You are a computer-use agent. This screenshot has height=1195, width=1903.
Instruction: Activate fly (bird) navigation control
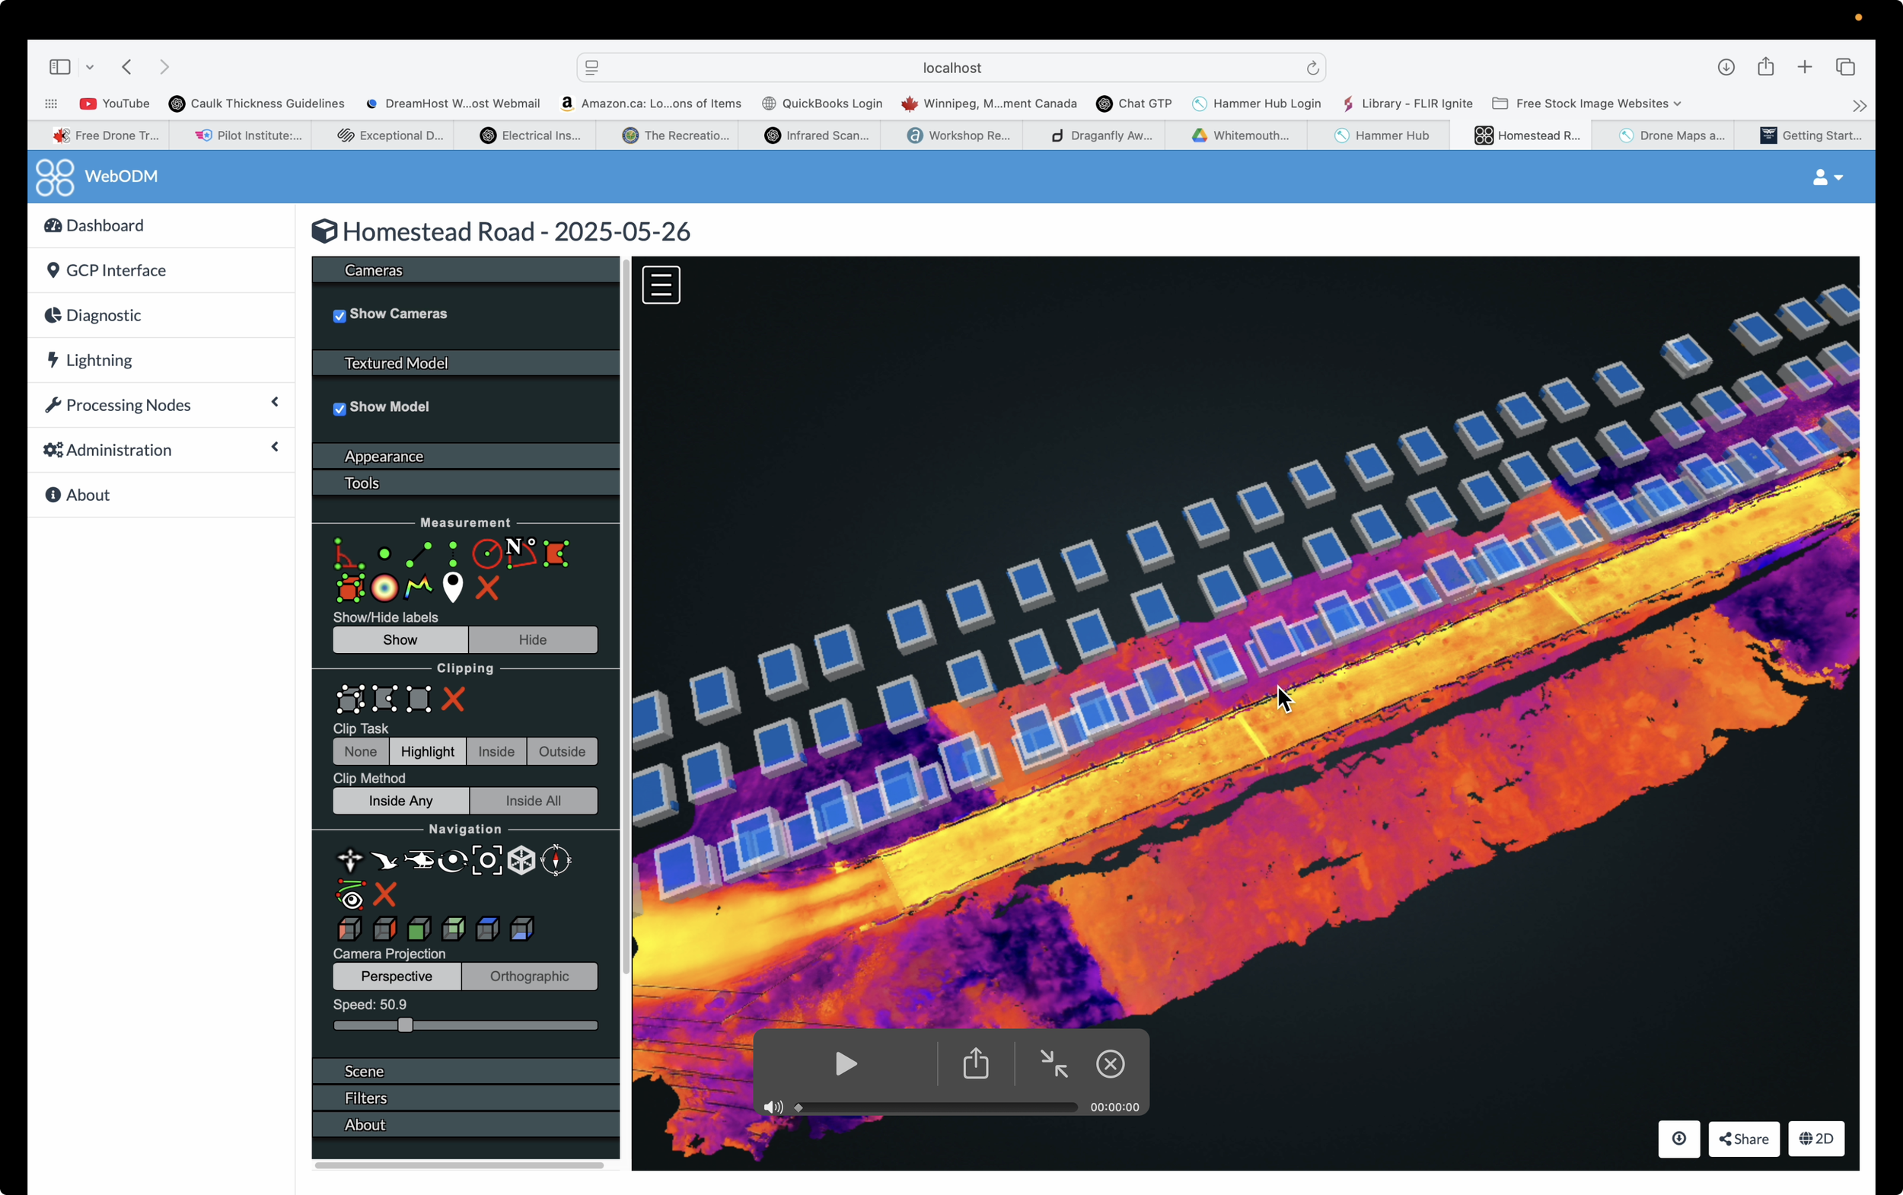(384, 860)
